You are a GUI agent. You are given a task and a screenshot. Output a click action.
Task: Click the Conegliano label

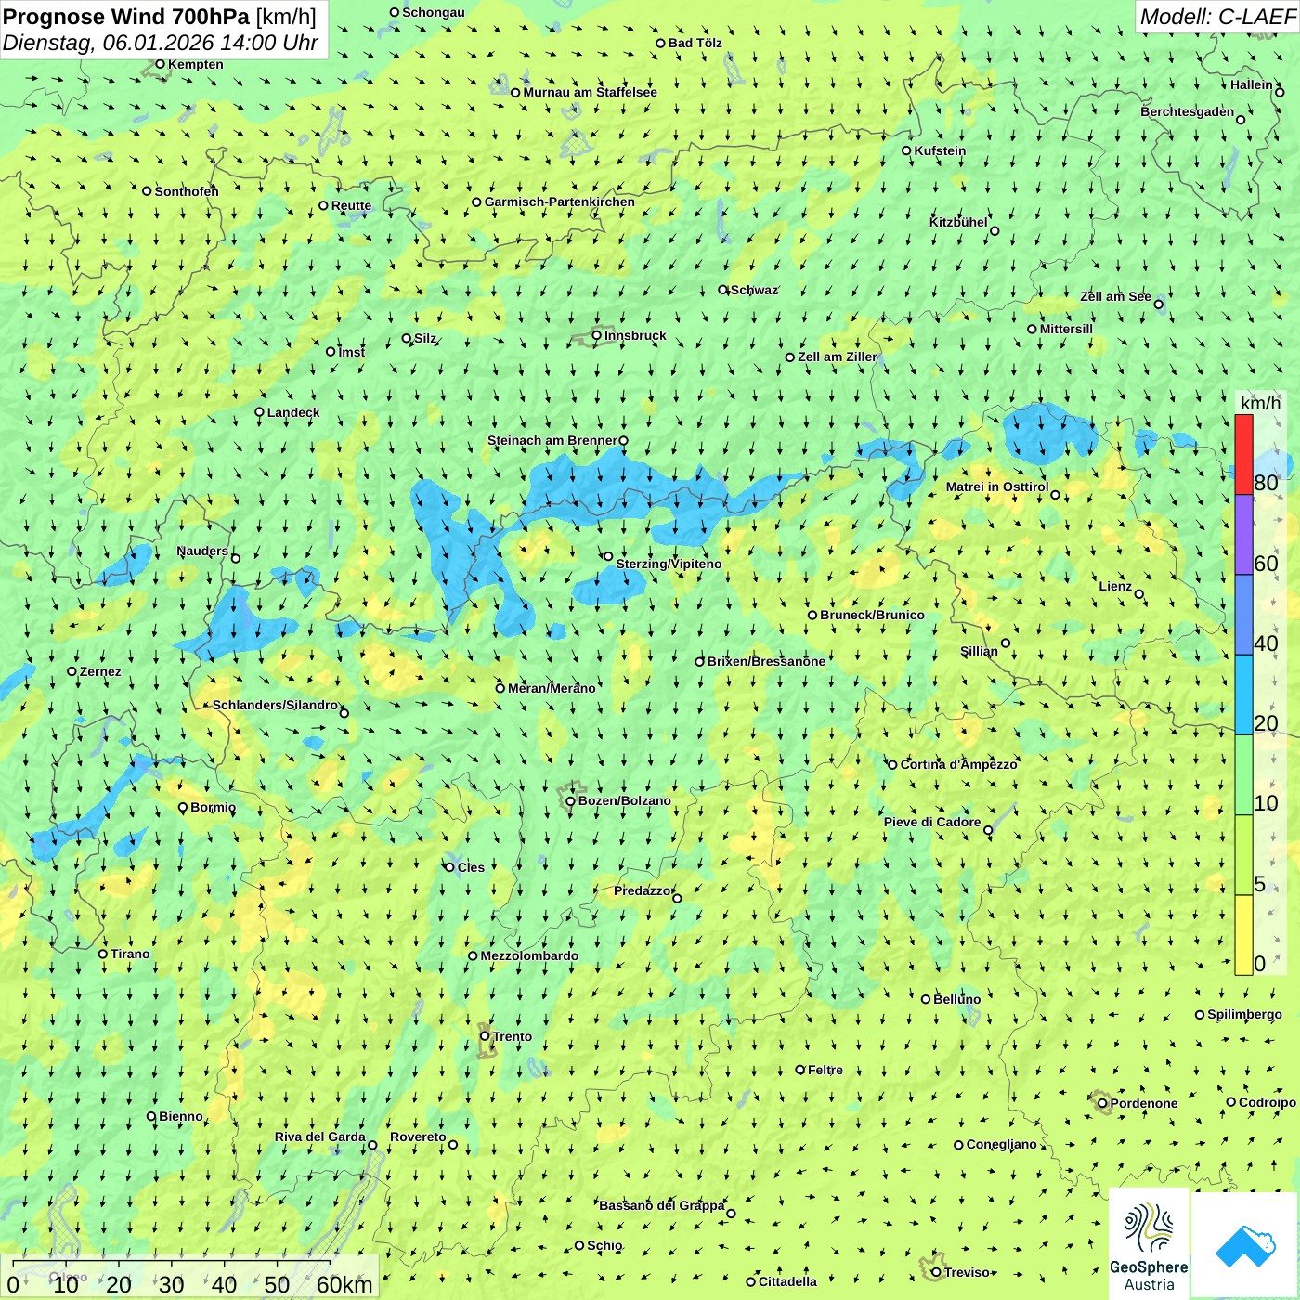1001,1144
